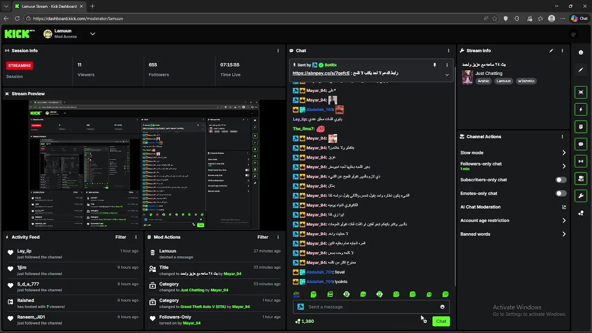Open the emoji picker in message box
The width and height of the screenshot is (592, 333).
click(442, 307)
